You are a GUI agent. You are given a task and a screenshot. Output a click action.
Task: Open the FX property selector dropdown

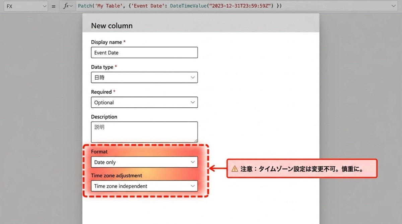point(25,6)
